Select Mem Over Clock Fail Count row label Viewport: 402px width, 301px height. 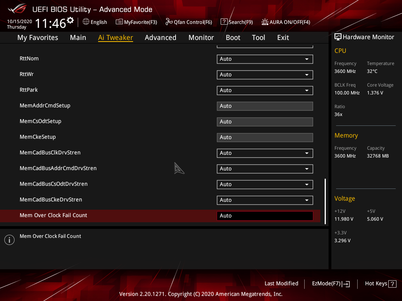[53, 215]
